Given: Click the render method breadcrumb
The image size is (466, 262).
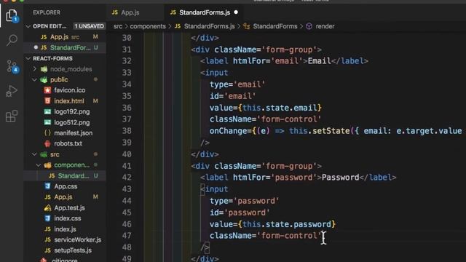Looking at the screenshot, I should pyautogui.click(x=325, y=26).
